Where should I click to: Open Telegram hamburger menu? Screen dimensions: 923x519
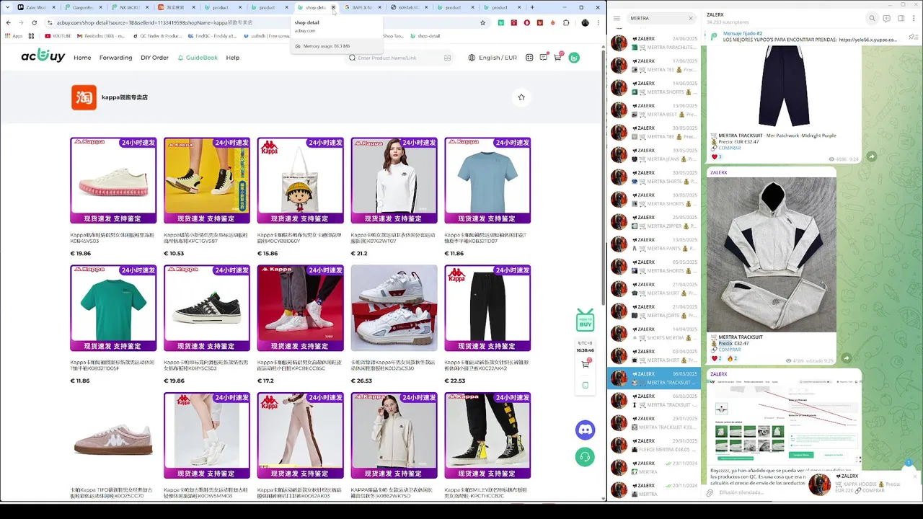coord(617,18)
